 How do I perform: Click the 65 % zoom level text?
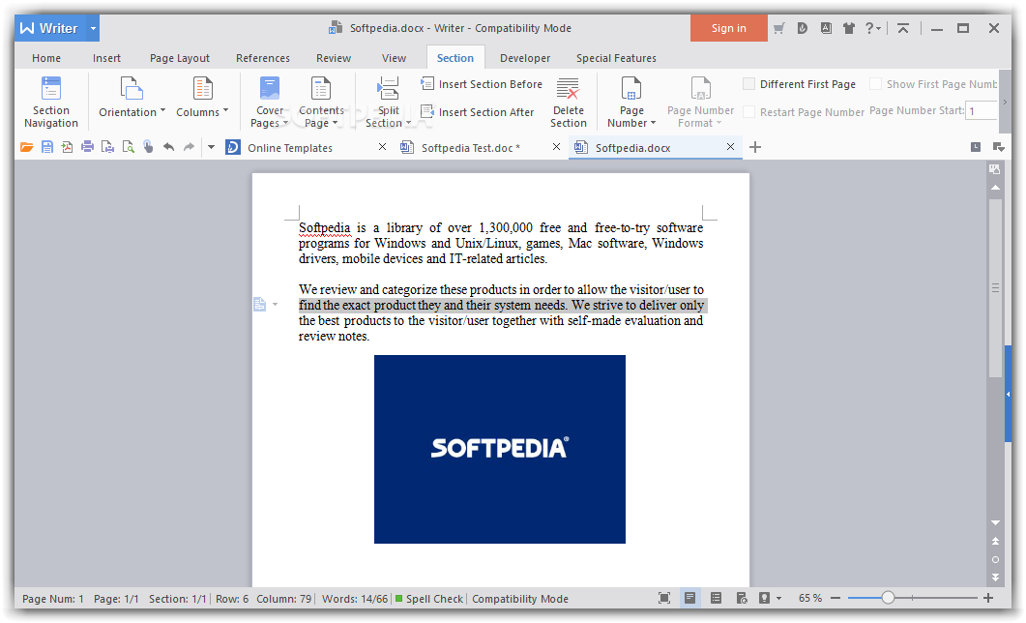point(810,598)
